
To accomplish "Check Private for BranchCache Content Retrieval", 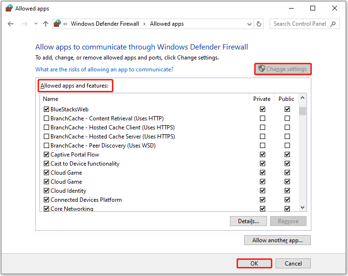I will click(262, 118).
